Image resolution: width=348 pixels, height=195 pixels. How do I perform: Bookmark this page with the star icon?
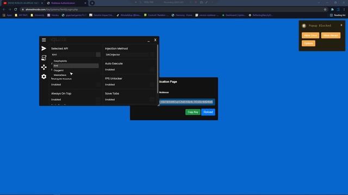click(x=325, y=10)
